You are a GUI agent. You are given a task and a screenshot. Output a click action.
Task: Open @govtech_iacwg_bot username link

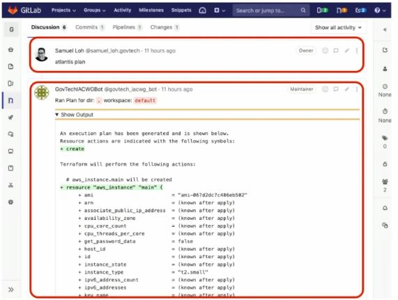tap(130, 89)
